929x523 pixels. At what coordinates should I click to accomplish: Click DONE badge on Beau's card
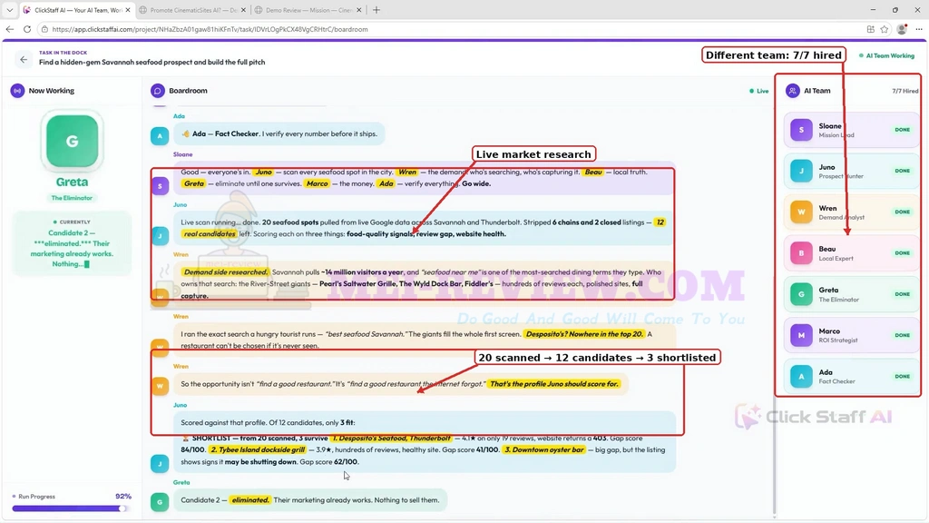903,253
